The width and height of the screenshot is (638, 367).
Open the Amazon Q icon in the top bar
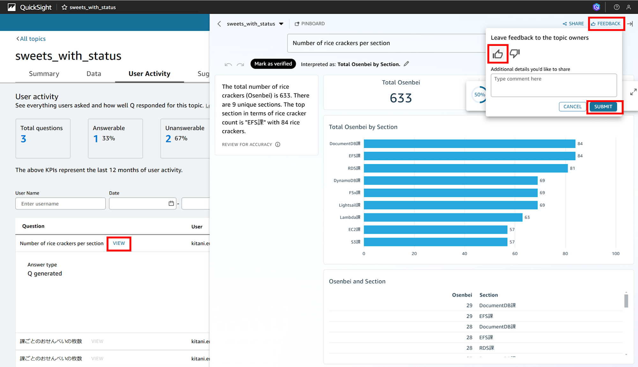[596, 7]
